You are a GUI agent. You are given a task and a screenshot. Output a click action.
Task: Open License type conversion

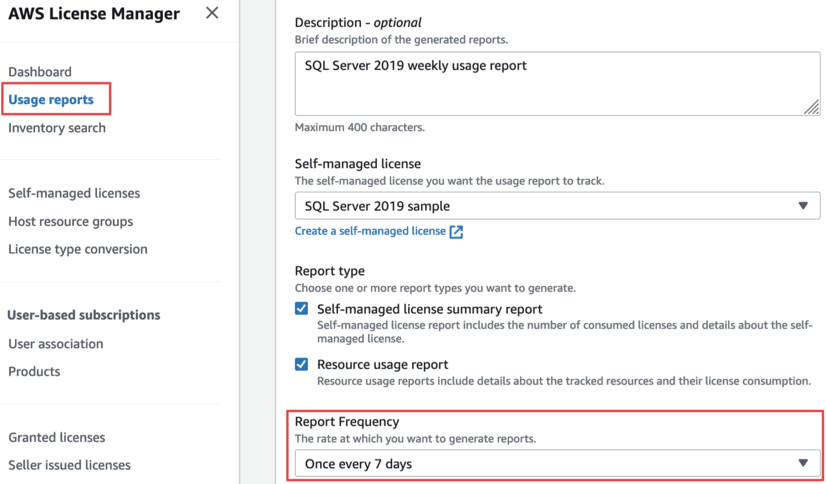78,249
